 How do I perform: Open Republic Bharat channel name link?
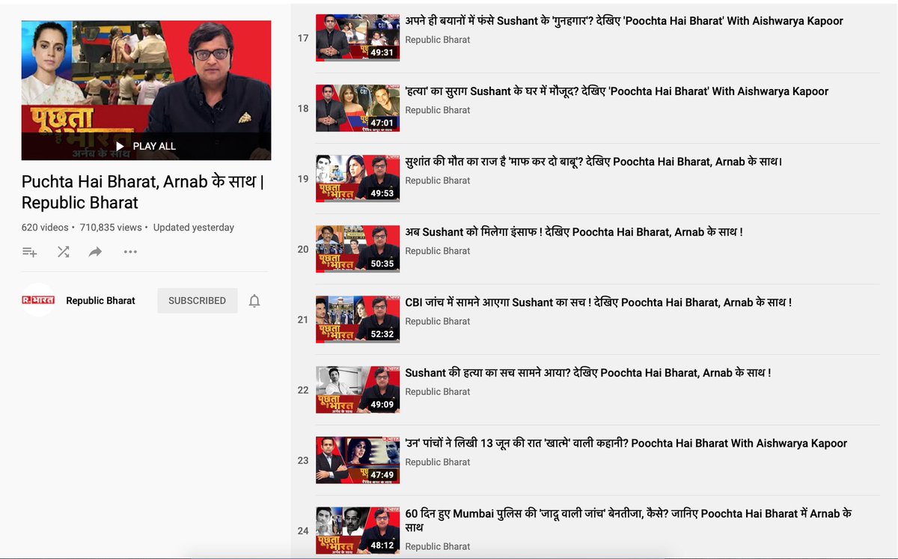coord(100,301)
